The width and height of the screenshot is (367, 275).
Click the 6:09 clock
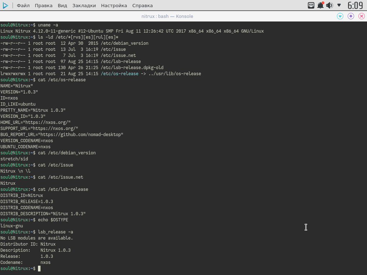pos(355,5)
